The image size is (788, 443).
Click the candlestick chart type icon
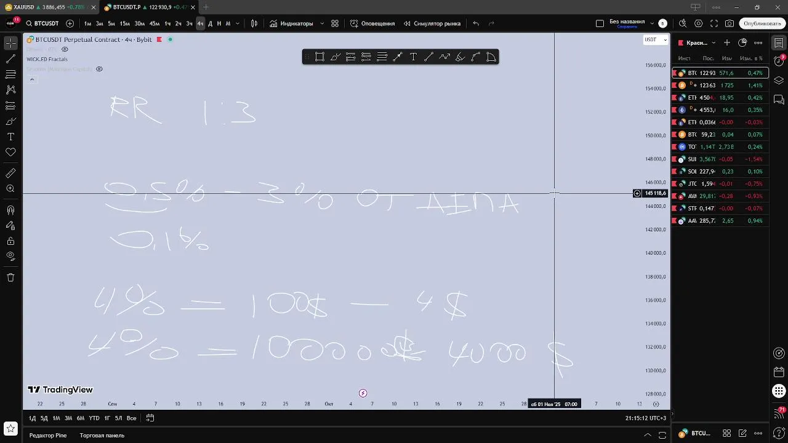click(x=254, y=23)
